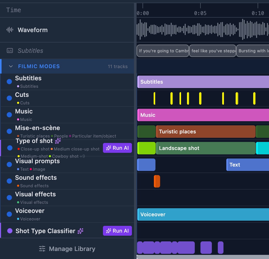Viewport: 269px width, 259px height.
Task: Click the audio waveform display
Action: tap(203, 30)
